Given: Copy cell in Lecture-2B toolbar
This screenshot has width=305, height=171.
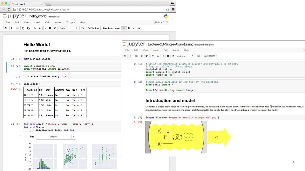Looking at the screenshot, I should pyautogui.click(x=142, y=56).
